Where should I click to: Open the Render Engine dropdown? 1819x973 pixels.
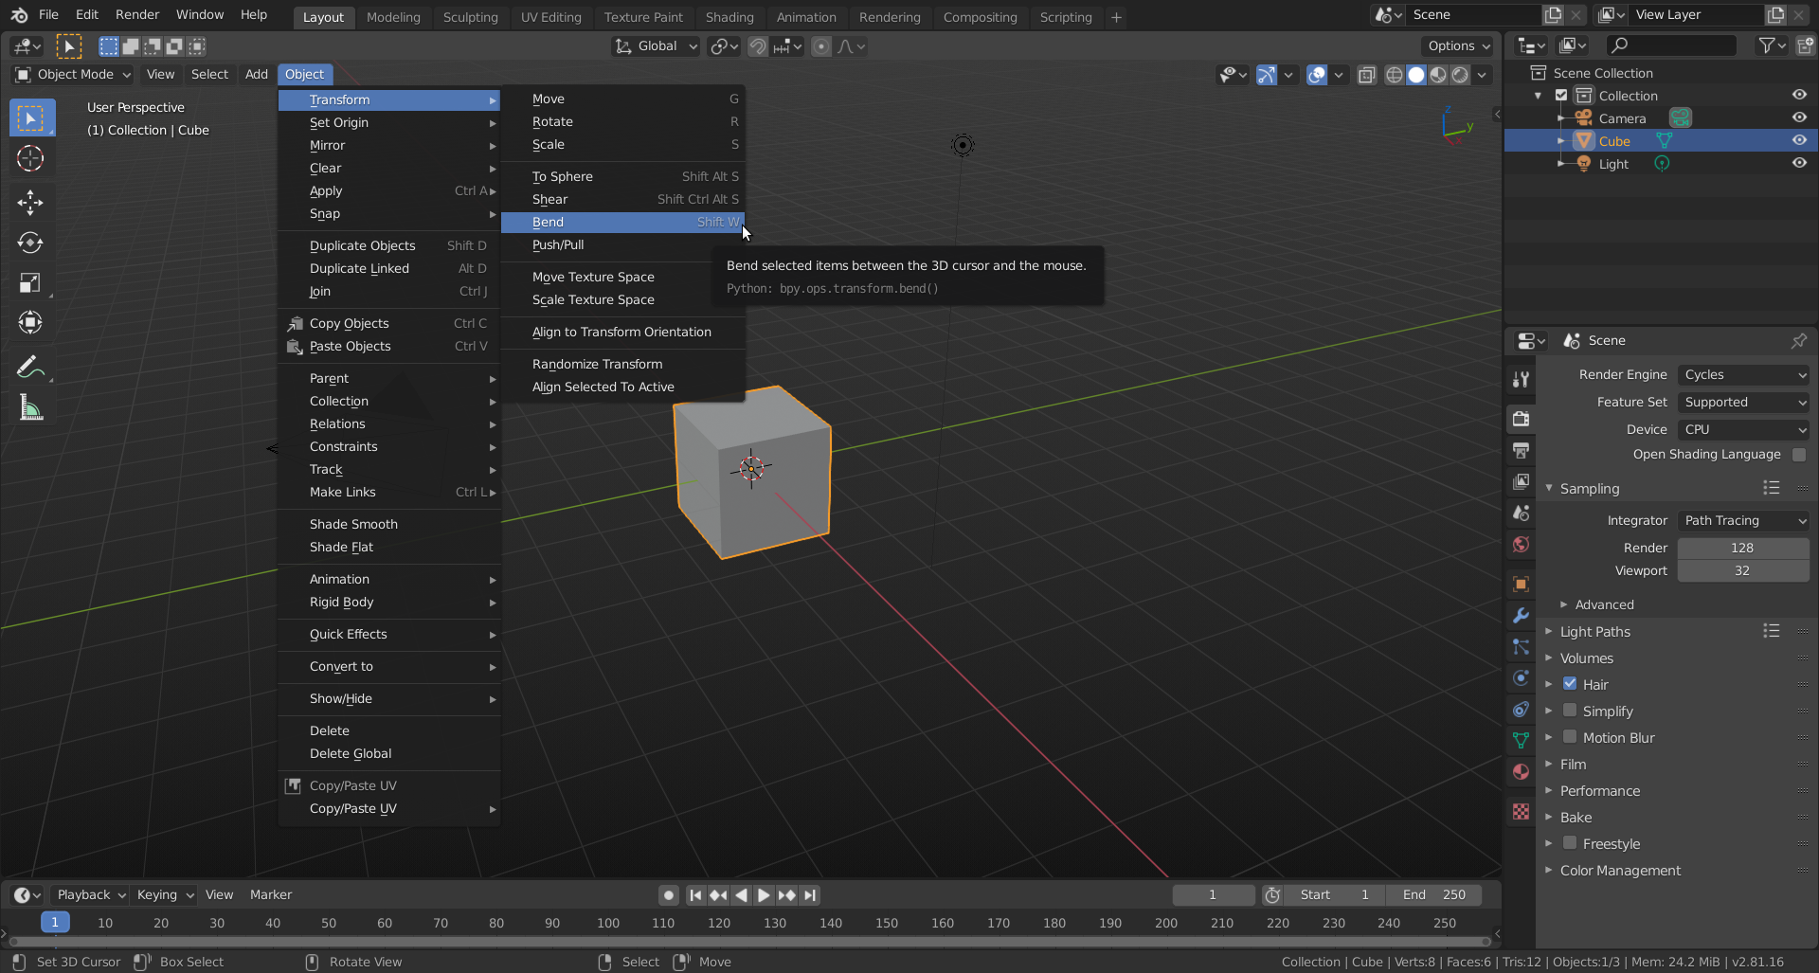(1743, 375)
